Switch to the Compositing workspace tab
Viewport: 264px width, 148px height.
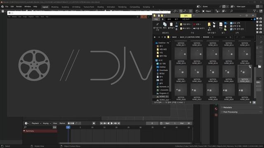[135, 7]
